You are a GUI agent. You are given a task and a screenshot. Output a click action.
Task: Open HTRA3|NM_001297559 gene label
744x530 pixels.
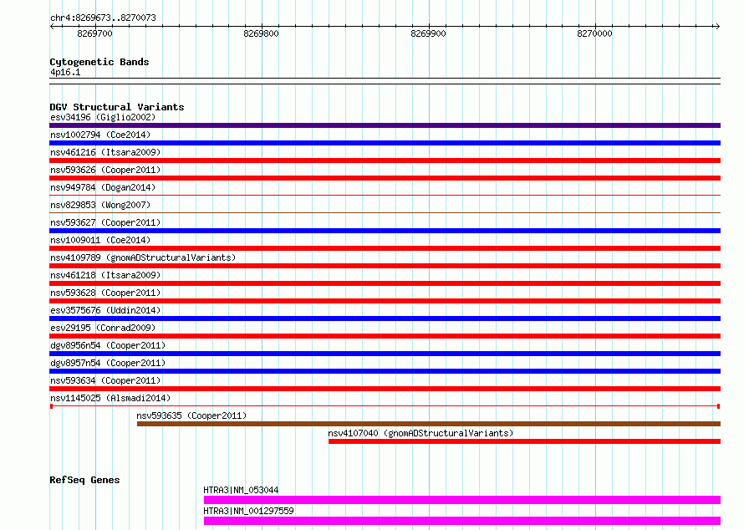(x=248, y=511)
